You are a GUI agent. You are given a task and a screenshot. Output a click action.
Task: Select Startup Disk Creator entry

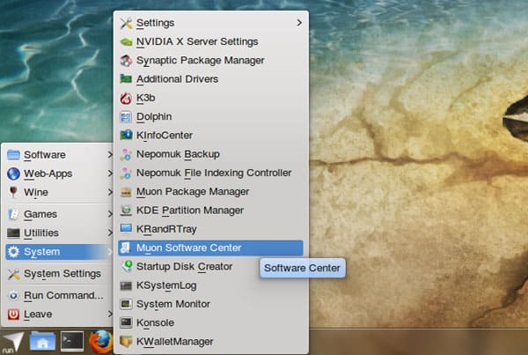[210, 267]
